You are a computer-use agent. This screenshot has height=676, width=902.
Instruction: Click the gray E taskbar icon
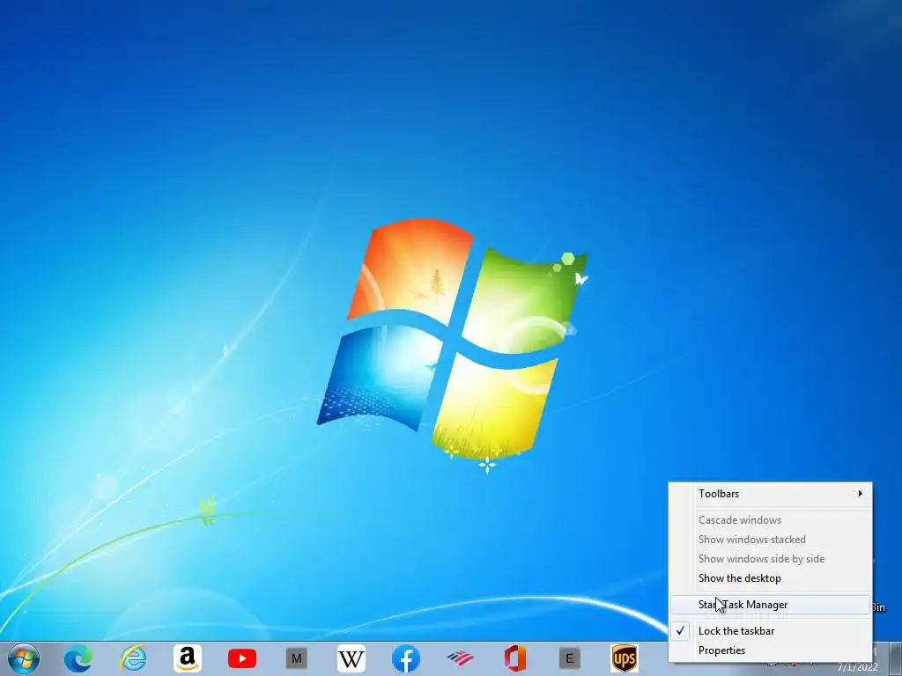[x=570, y=658]
